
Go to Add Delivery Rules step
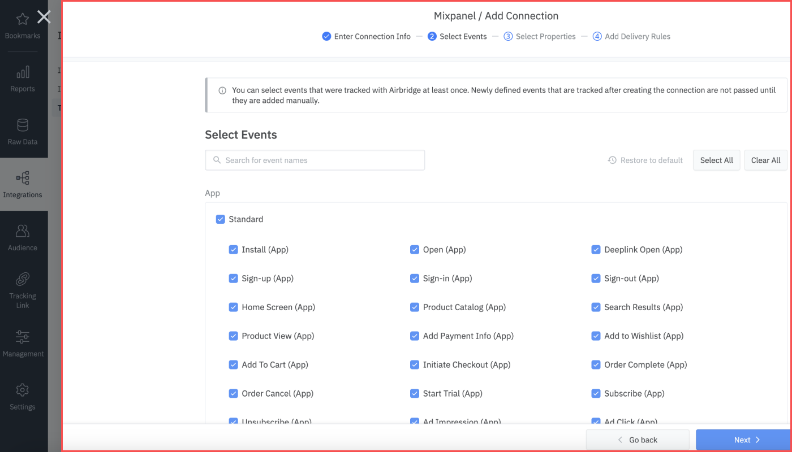tap(631, 36)
